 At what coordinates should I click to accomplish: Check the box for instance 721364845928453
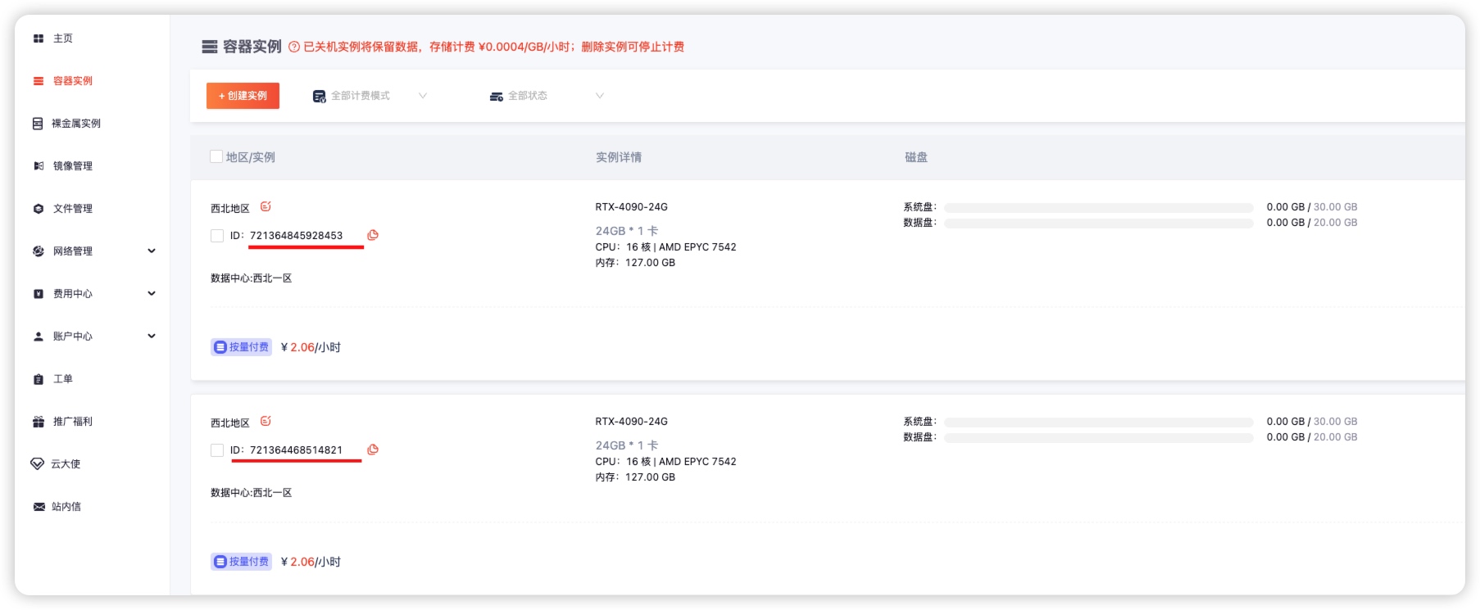217,236
